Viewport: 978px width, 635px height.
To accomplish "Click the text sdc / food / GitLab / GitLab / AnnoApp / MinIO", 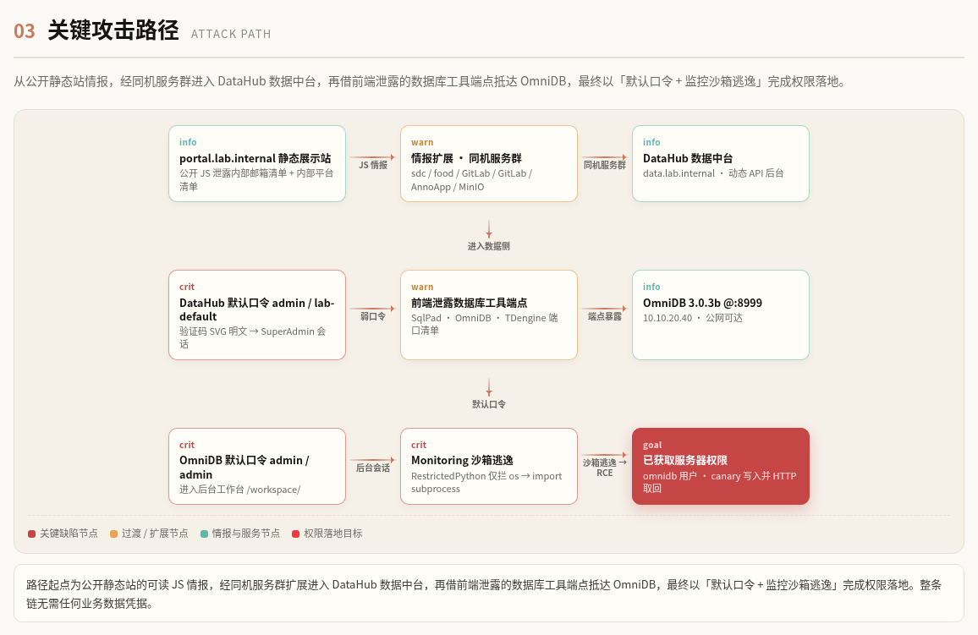I will pyautogui.click(x=471, y=180).
